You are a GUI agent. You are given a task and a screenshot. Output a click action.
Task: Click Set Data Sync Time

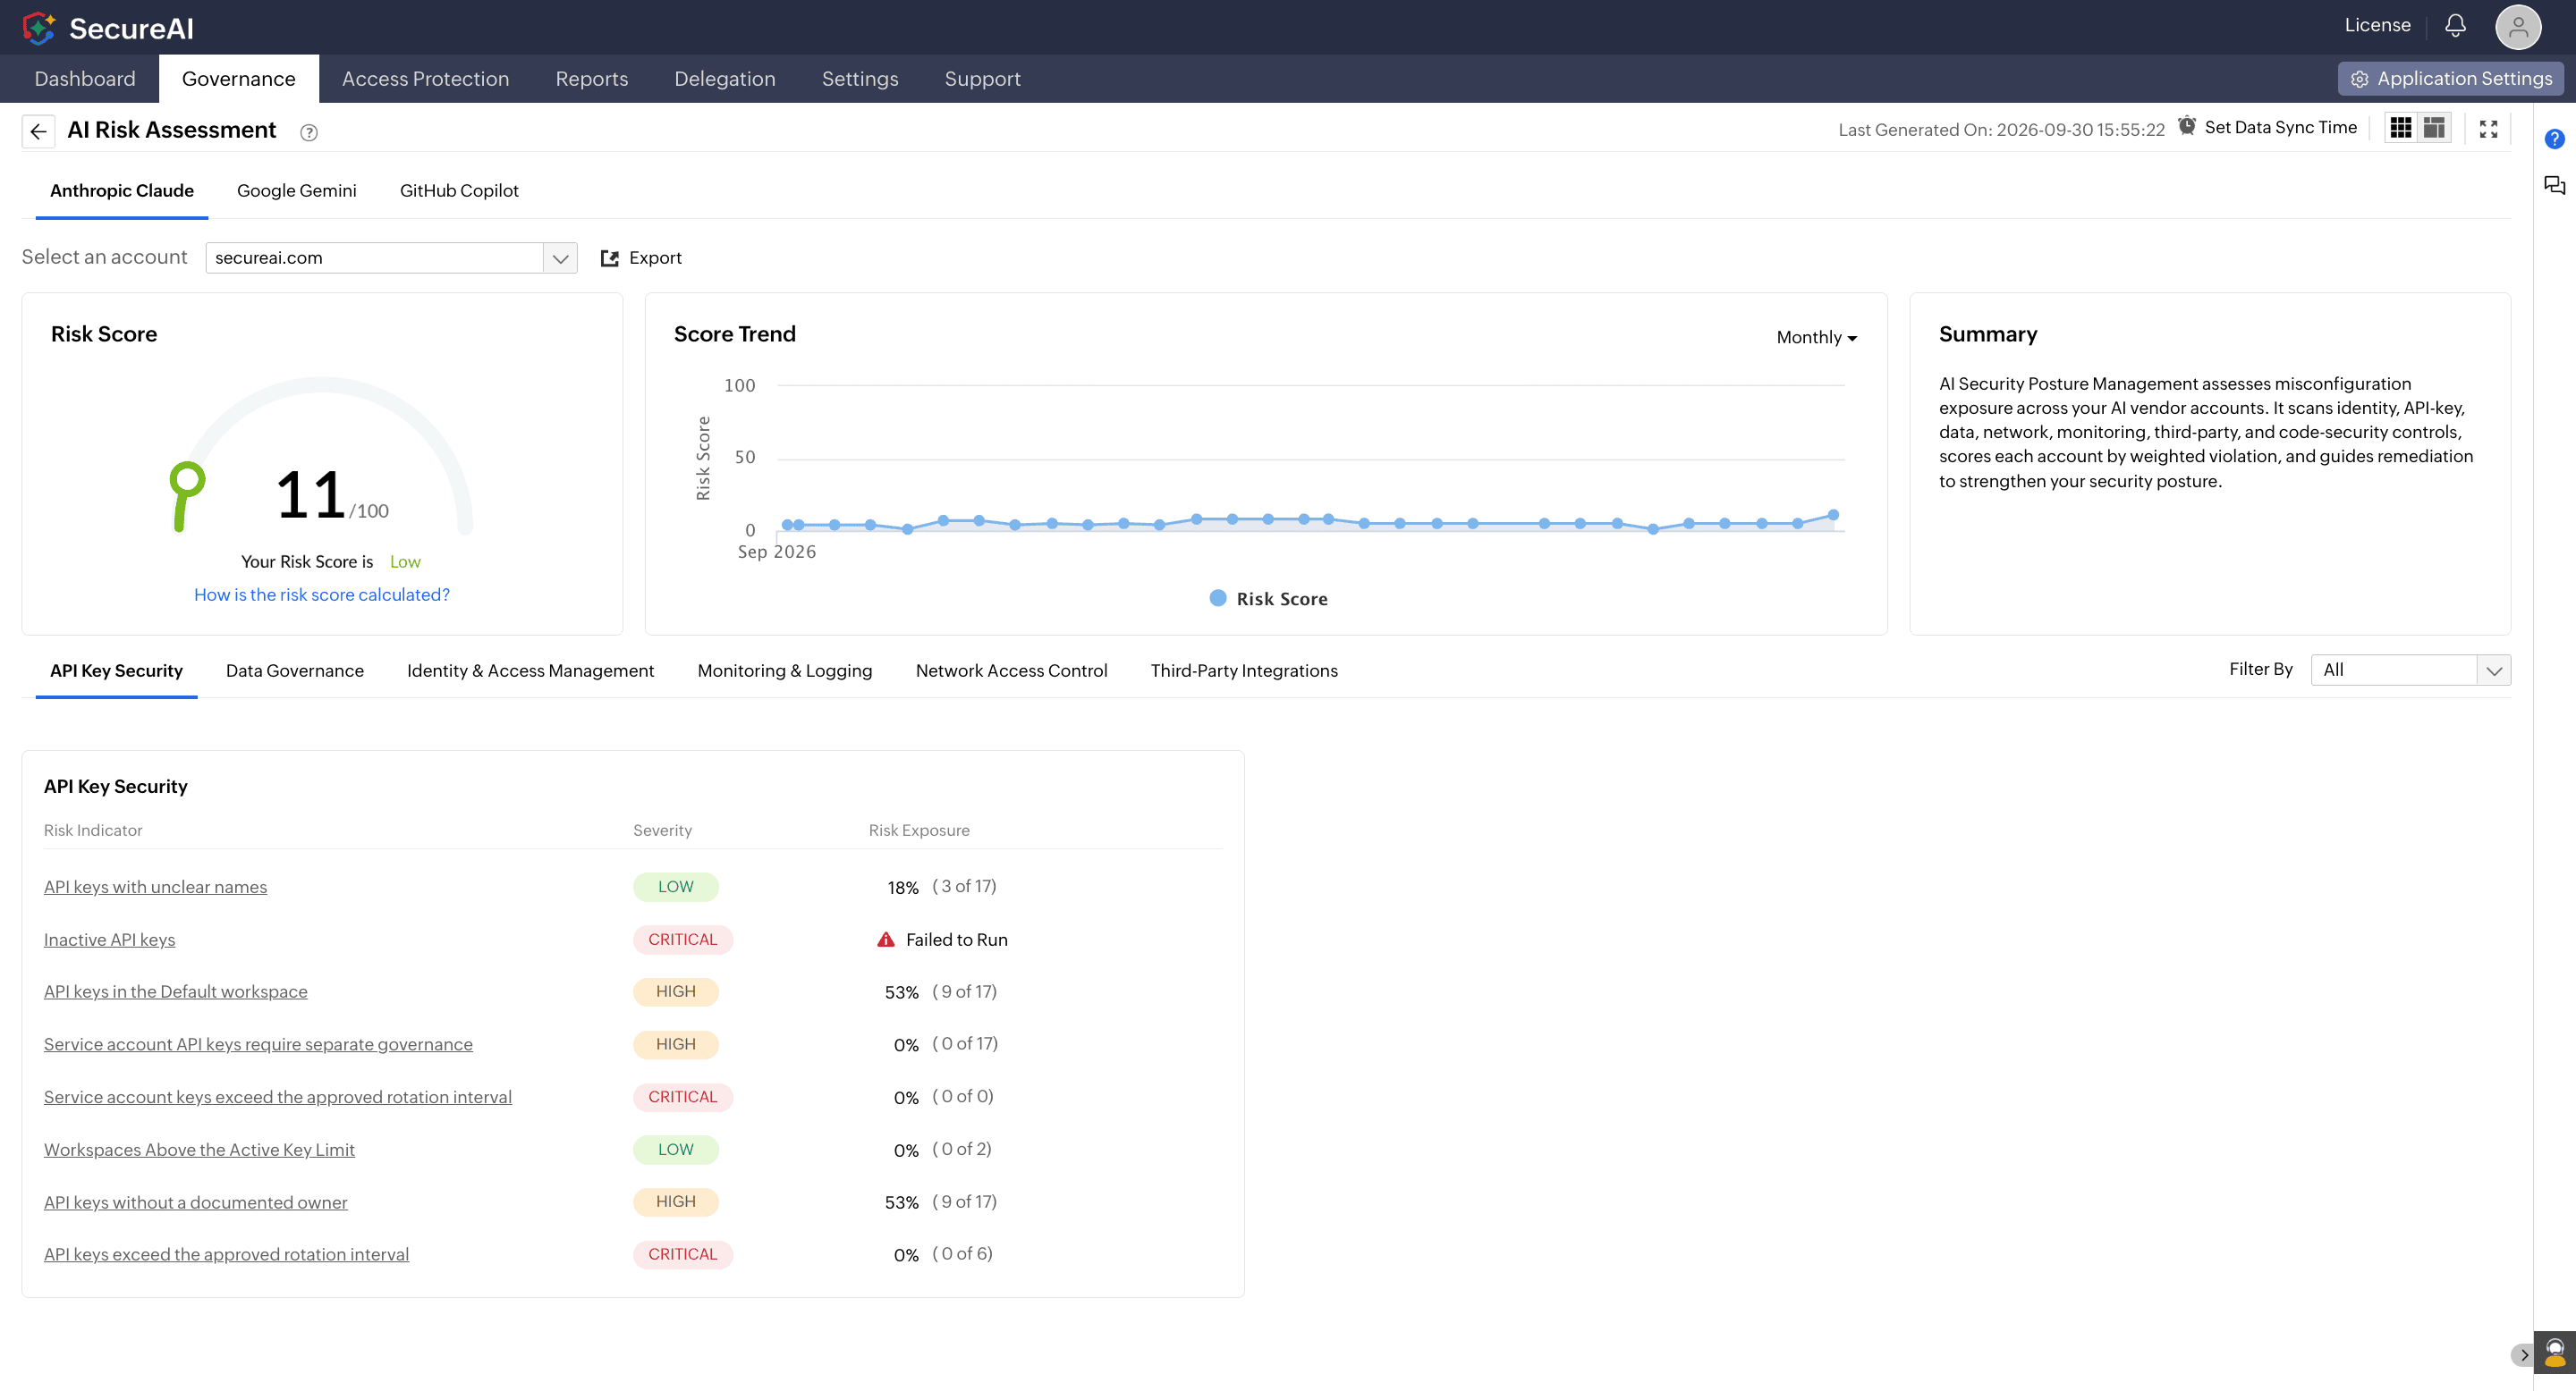pyautogui.click(x=2280, y=127)
